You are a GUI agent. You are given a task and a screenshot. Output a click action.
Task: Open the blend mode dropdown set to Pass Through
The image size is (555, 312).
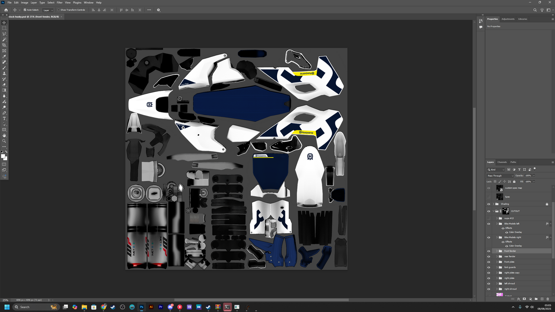(x=500, y=175)
